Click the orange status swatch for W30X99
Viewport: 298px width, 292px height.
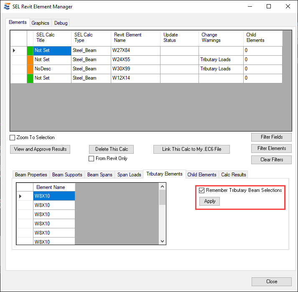click(x=30, y=69)
